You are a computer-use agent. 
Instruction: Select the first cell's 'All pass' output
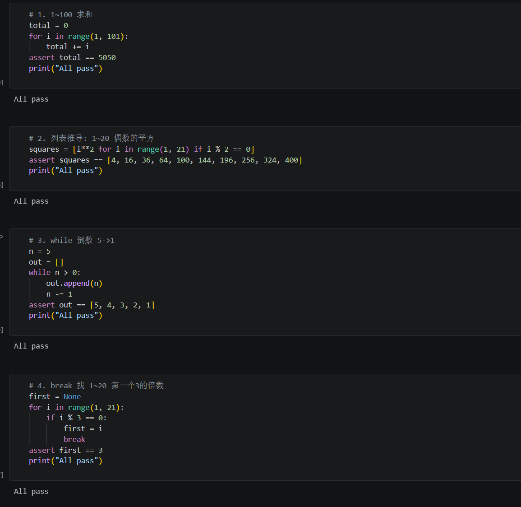tap(31, 99)
